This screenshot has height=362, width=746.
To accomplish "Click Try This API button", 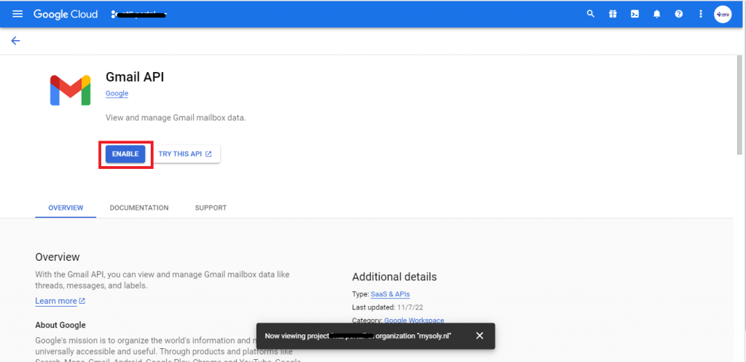I will tap(186, 154).
